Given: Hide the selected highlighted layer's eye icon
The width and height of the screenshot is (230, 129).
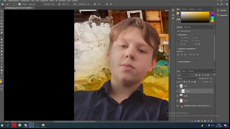Looking at the screenshot, I should point(178,91).
